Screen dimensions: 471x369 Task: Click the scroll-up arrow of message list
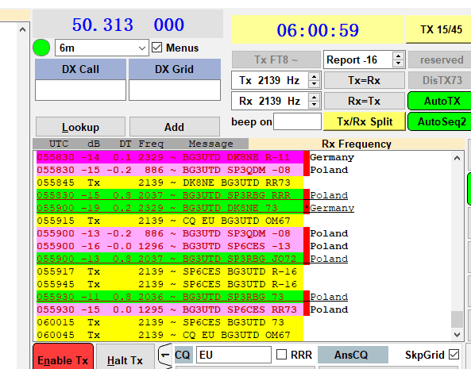point(457,158)
